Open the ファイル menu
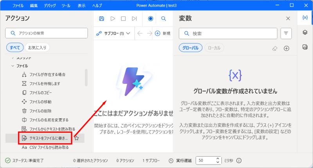 pos(18,5)
